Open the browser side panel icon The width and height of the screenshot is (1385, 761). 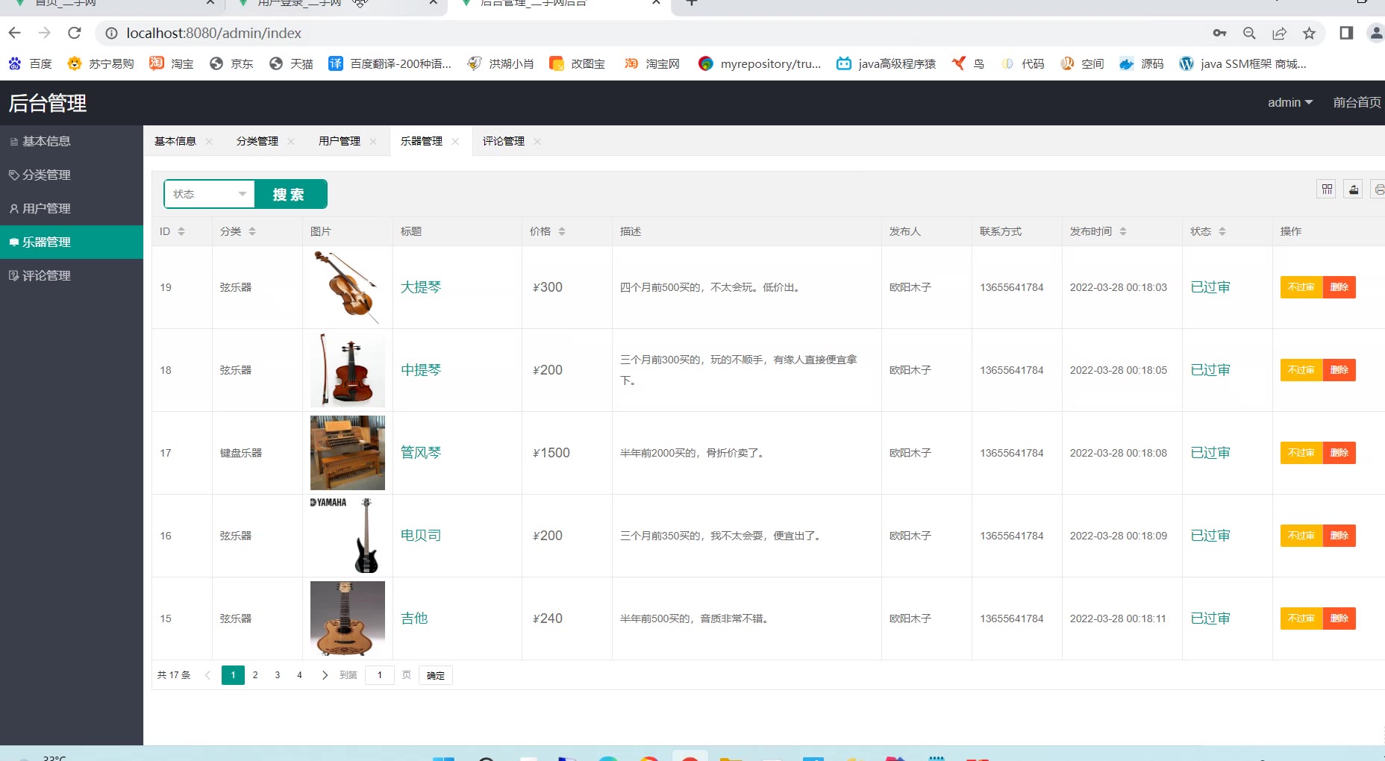[x=1346, y=33]
